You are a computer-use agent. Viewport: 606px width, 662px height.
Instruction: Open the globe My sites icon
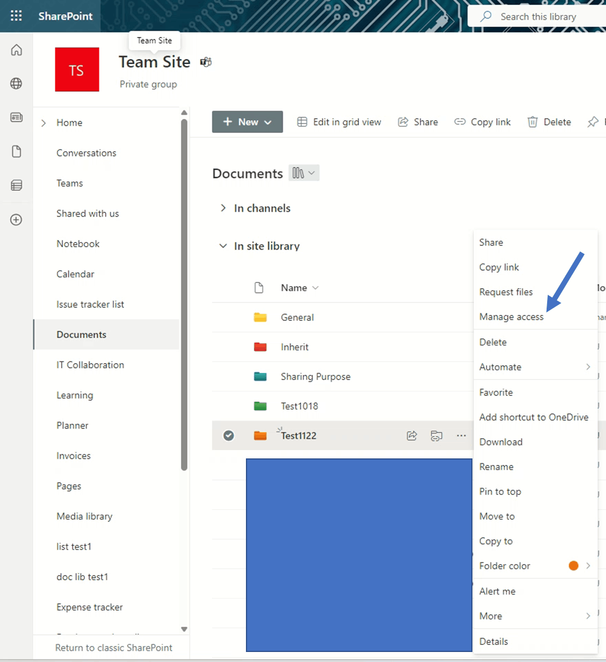click(x=16, y=84)
